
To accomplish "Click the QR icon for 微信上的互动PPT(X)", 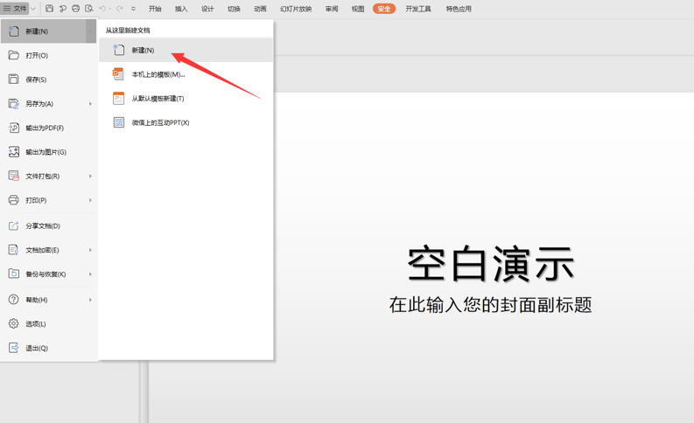I will [118, 122].
